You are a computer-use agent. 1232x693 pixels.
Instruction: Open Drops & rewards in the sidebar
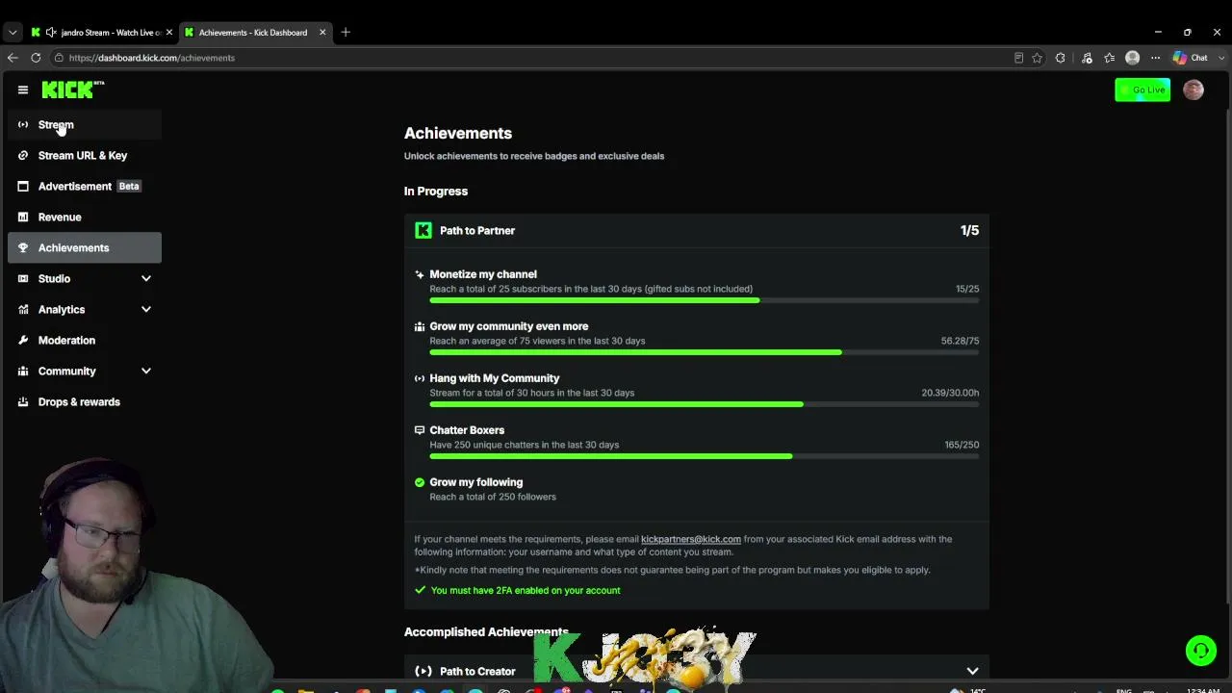coord(85,401)
